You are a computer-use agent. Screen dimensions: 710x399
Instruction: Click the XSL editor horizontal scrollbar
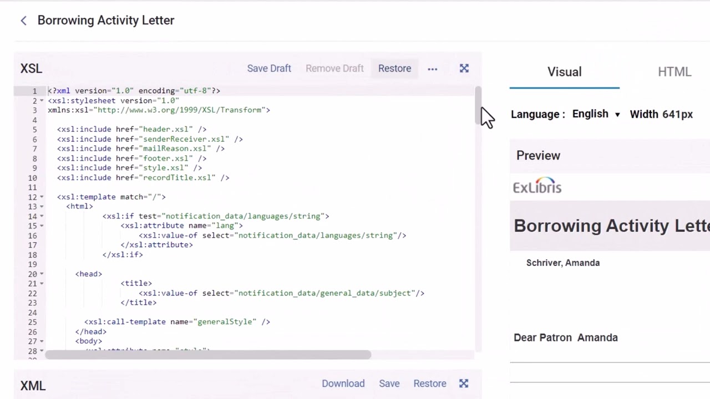(208, 355)
